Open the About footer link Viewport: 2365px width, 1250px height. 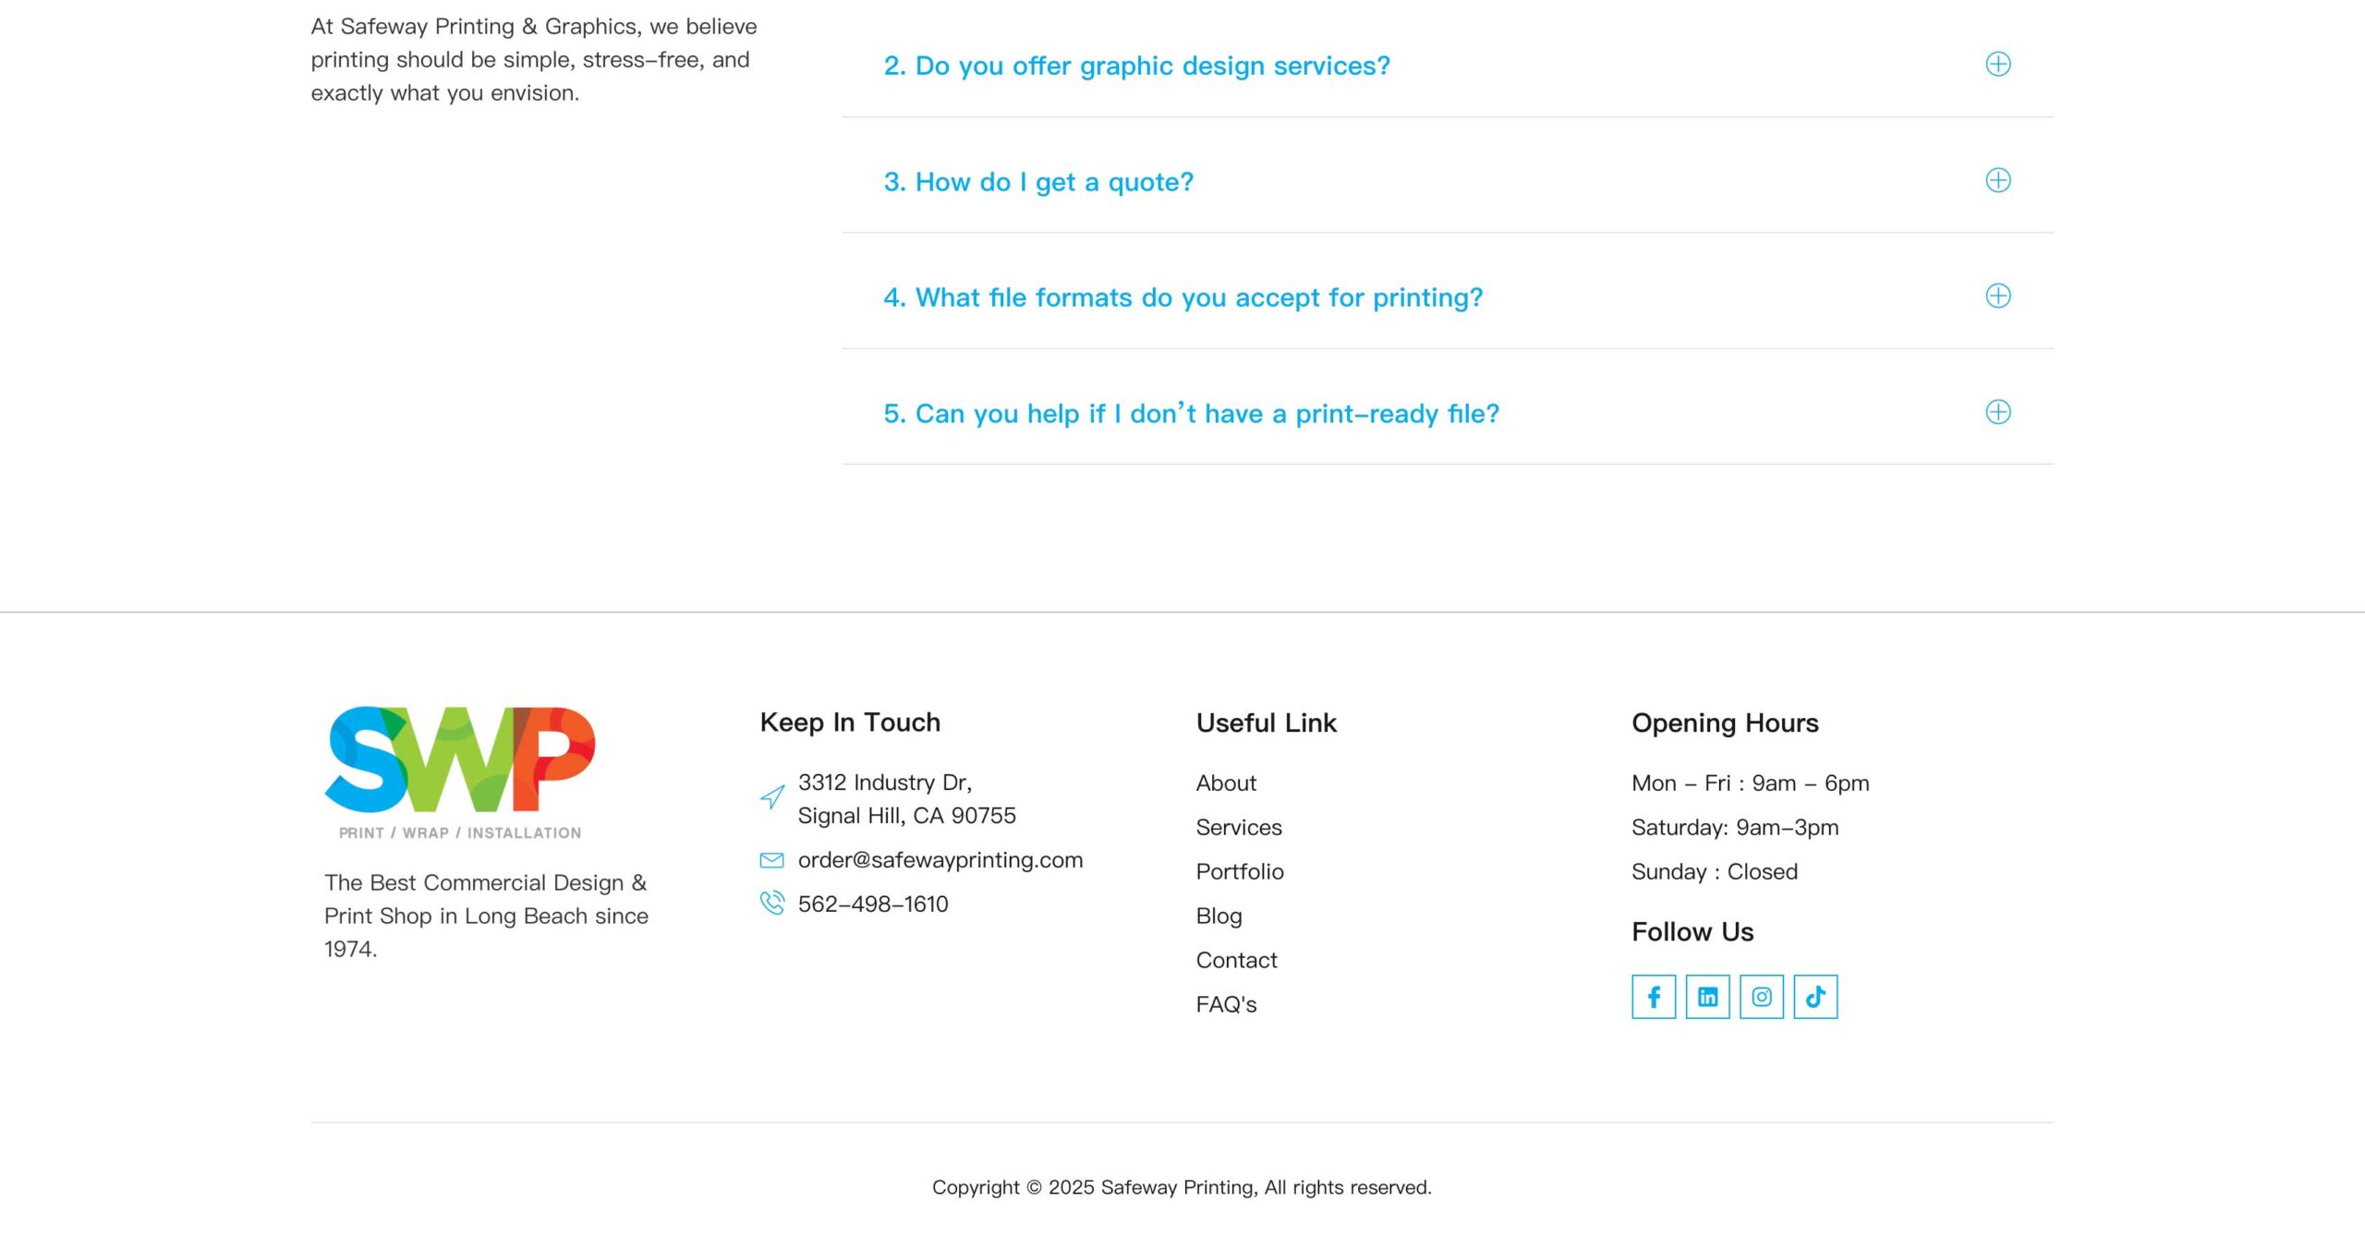1226,783
